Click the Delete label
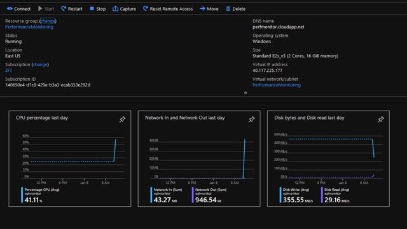407x229 pixels. pyautogui.click(x=239, y=9)
